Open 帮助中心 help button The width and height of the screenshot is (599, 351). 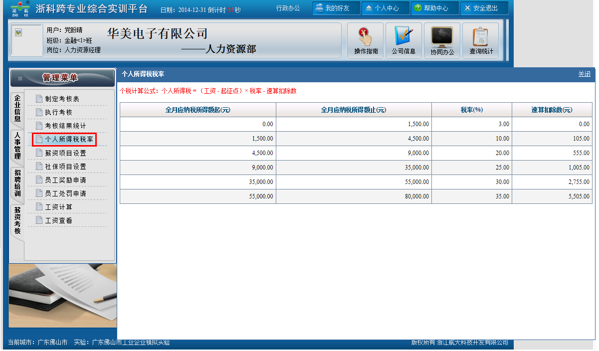[x=435, y=8]
